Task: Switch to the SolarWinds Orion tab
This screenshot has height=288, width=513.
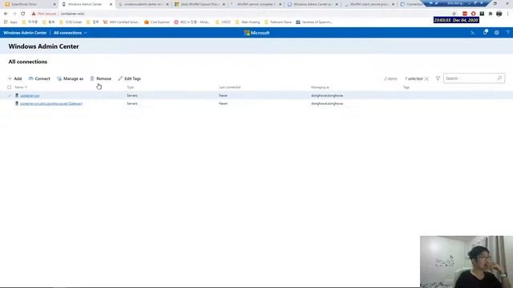Action: click(x=29, y=4)
